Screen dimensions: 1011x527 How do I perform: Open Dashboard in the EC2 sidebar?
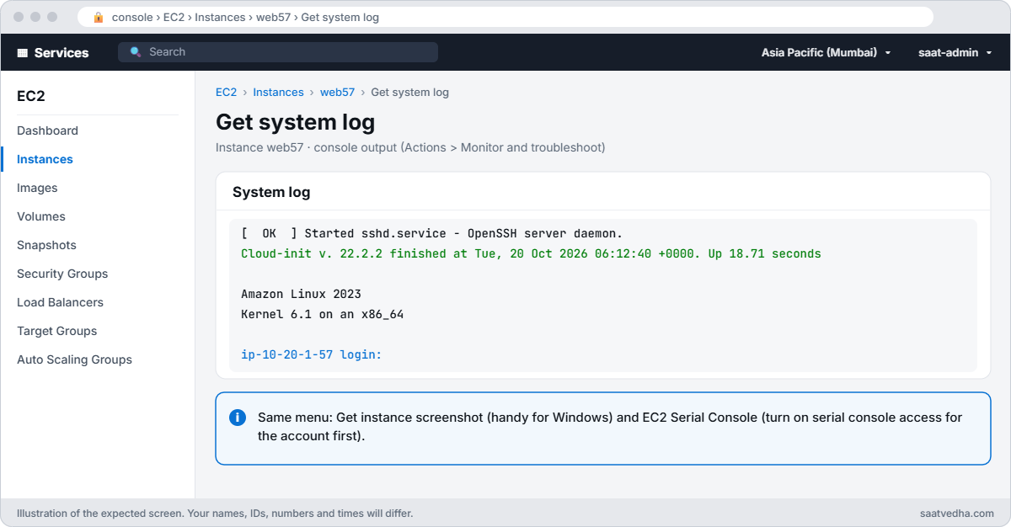point(47,130)
